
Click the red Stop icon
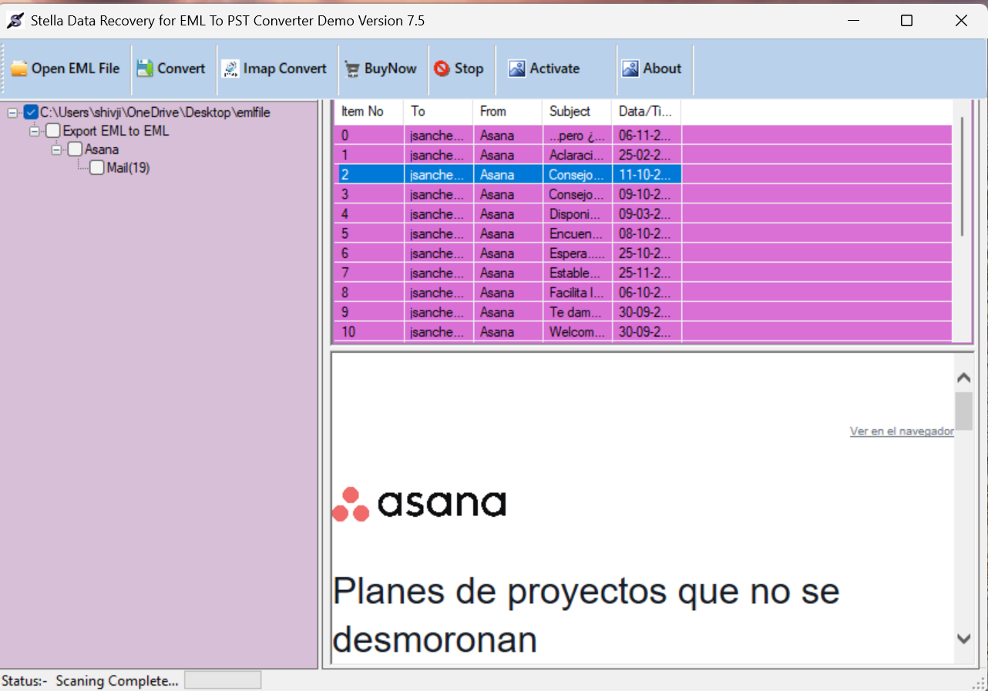point(442,69)
